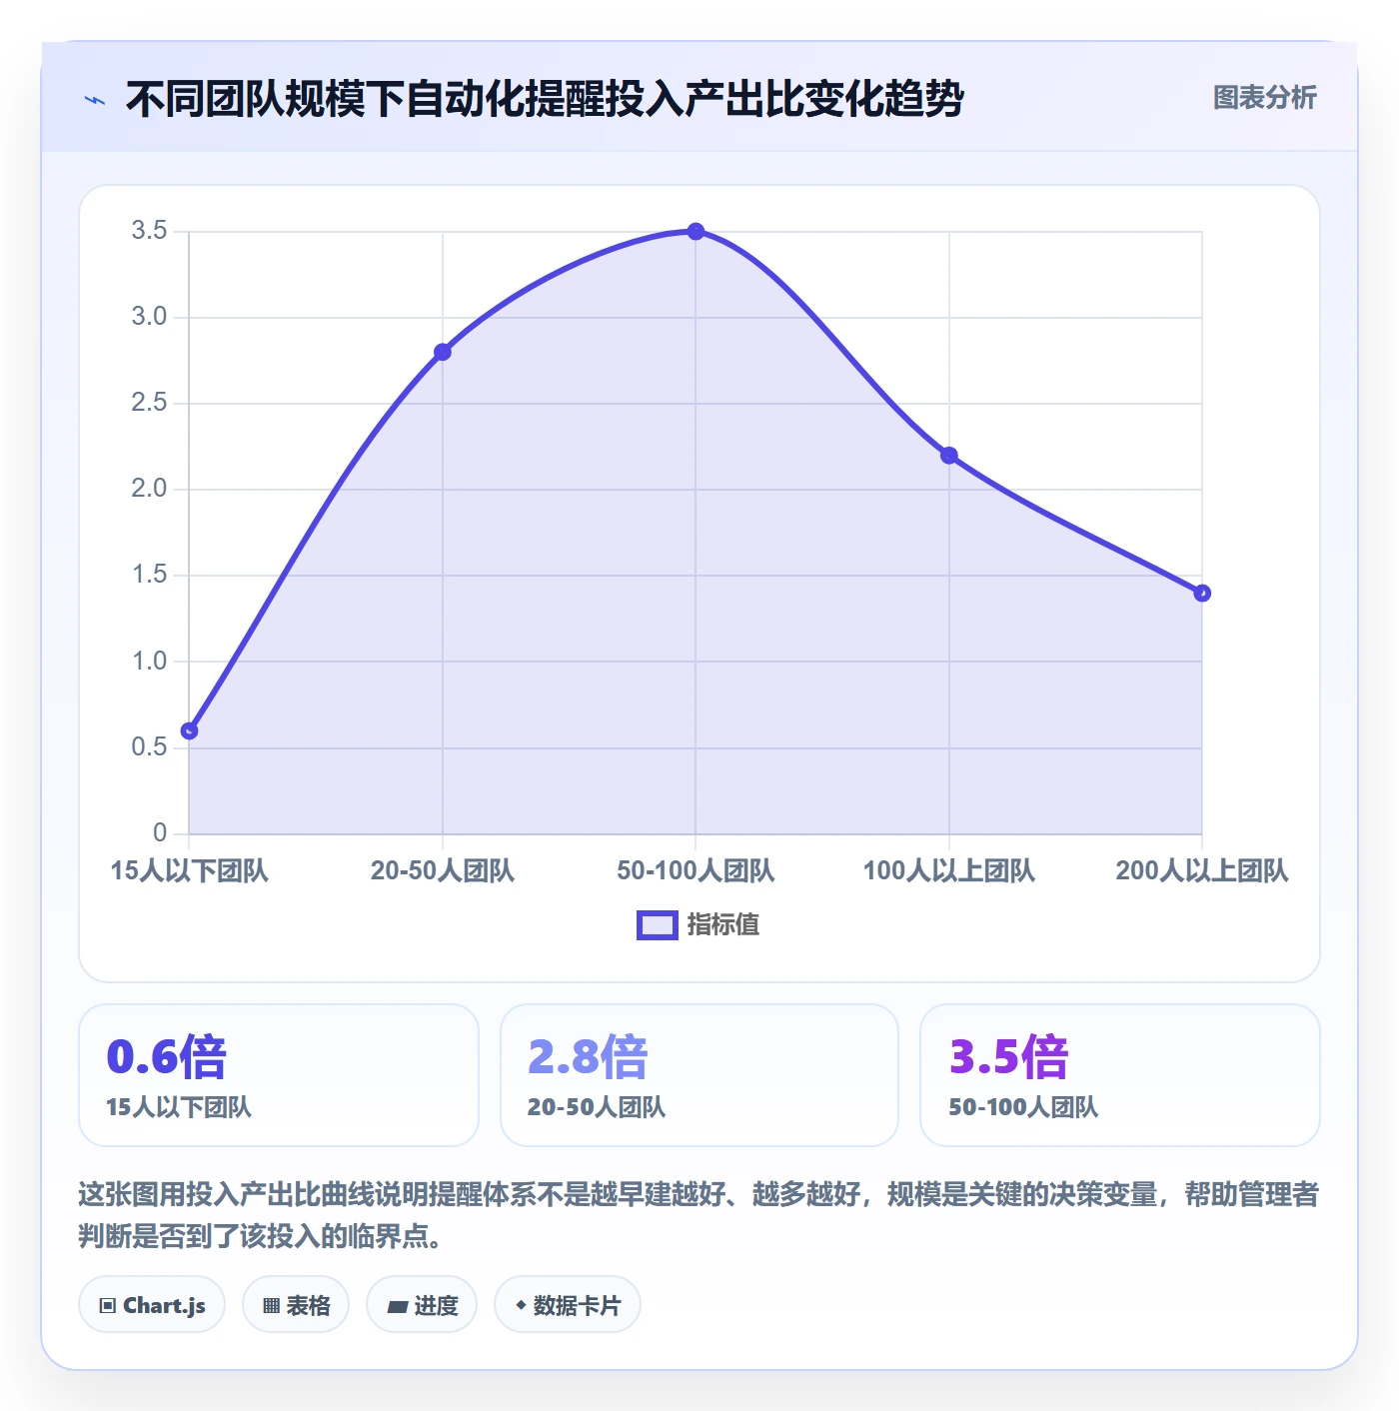Click the grid icon in the 表格 tag
Viewport: 1399px width, 1411px height.
(x=271, y=1306)
